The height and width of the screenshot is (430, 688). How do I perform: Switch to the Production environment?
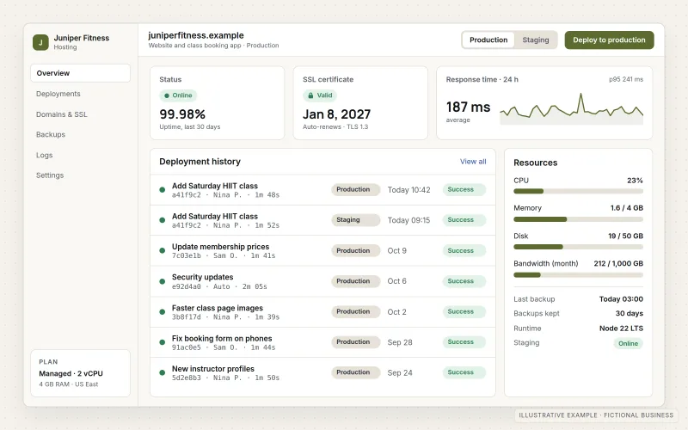[x=488, y=40]
